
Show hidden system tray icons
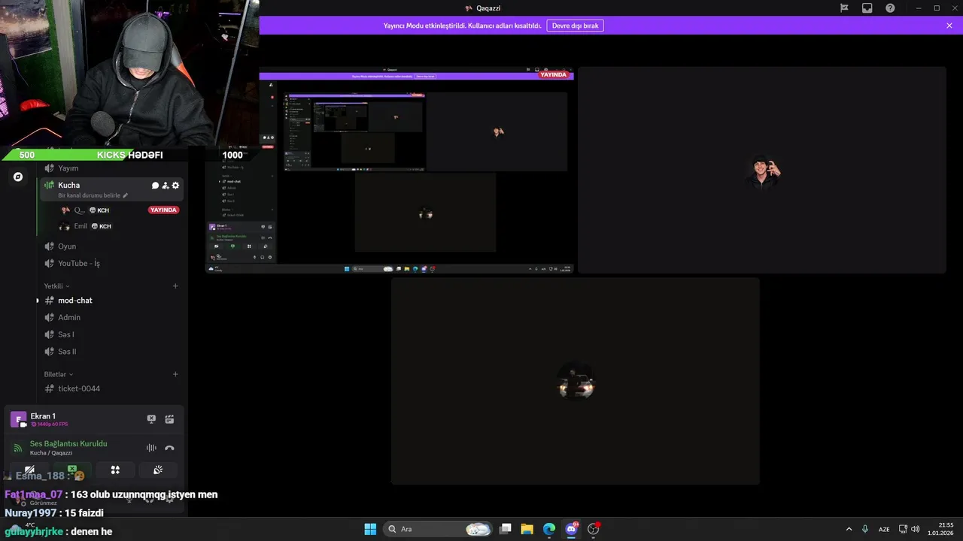(849, 529)
